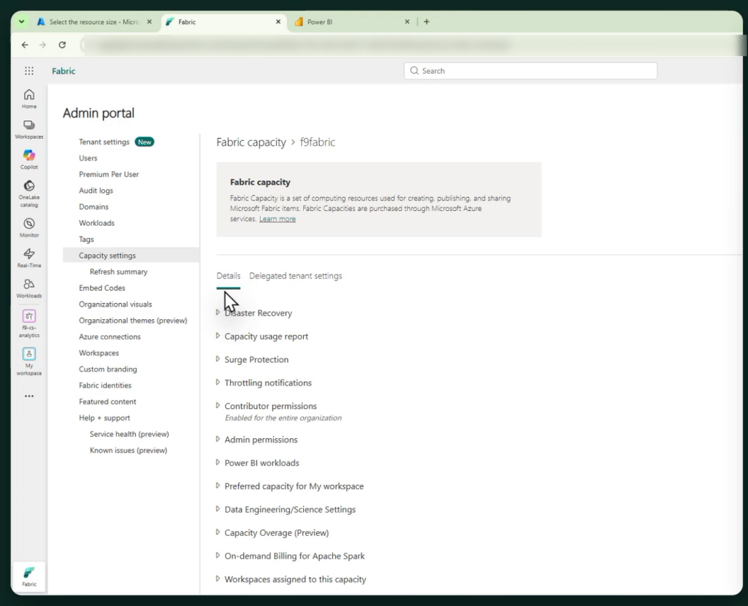Viewport: 748px width, 606px height.
Task: Open OneLake catalog icon
Action: 29,194
